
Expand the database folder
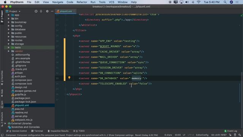pos(9,30)
